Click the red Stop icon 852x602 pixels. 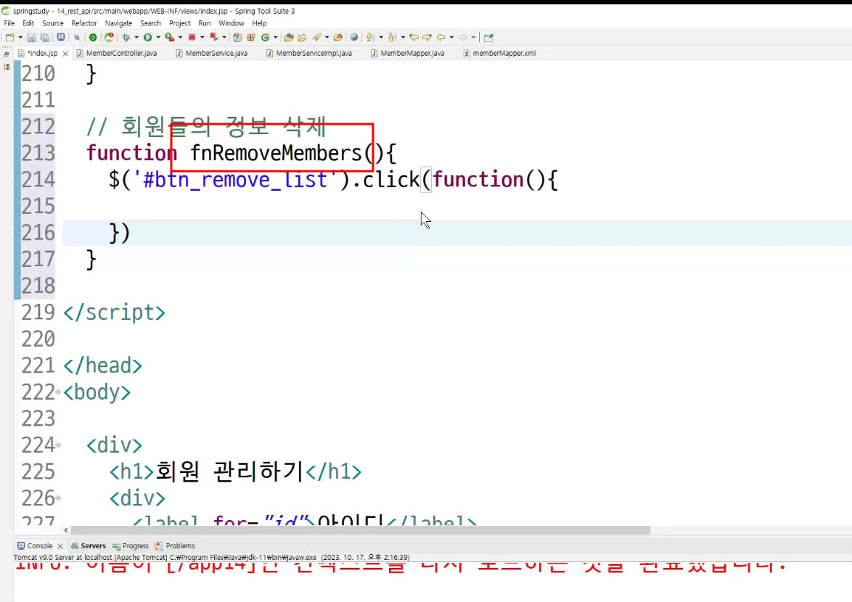click(192, 38)
